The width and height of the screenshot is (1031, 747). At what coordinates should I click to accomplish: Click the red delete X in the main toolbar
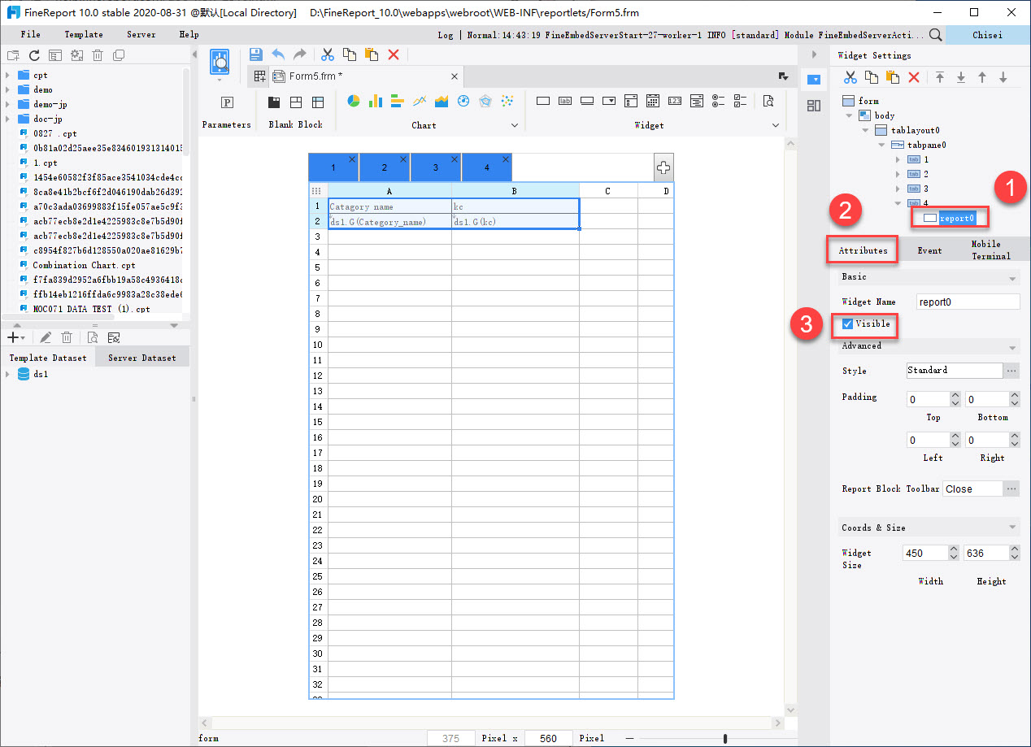[x=394, y=54]
